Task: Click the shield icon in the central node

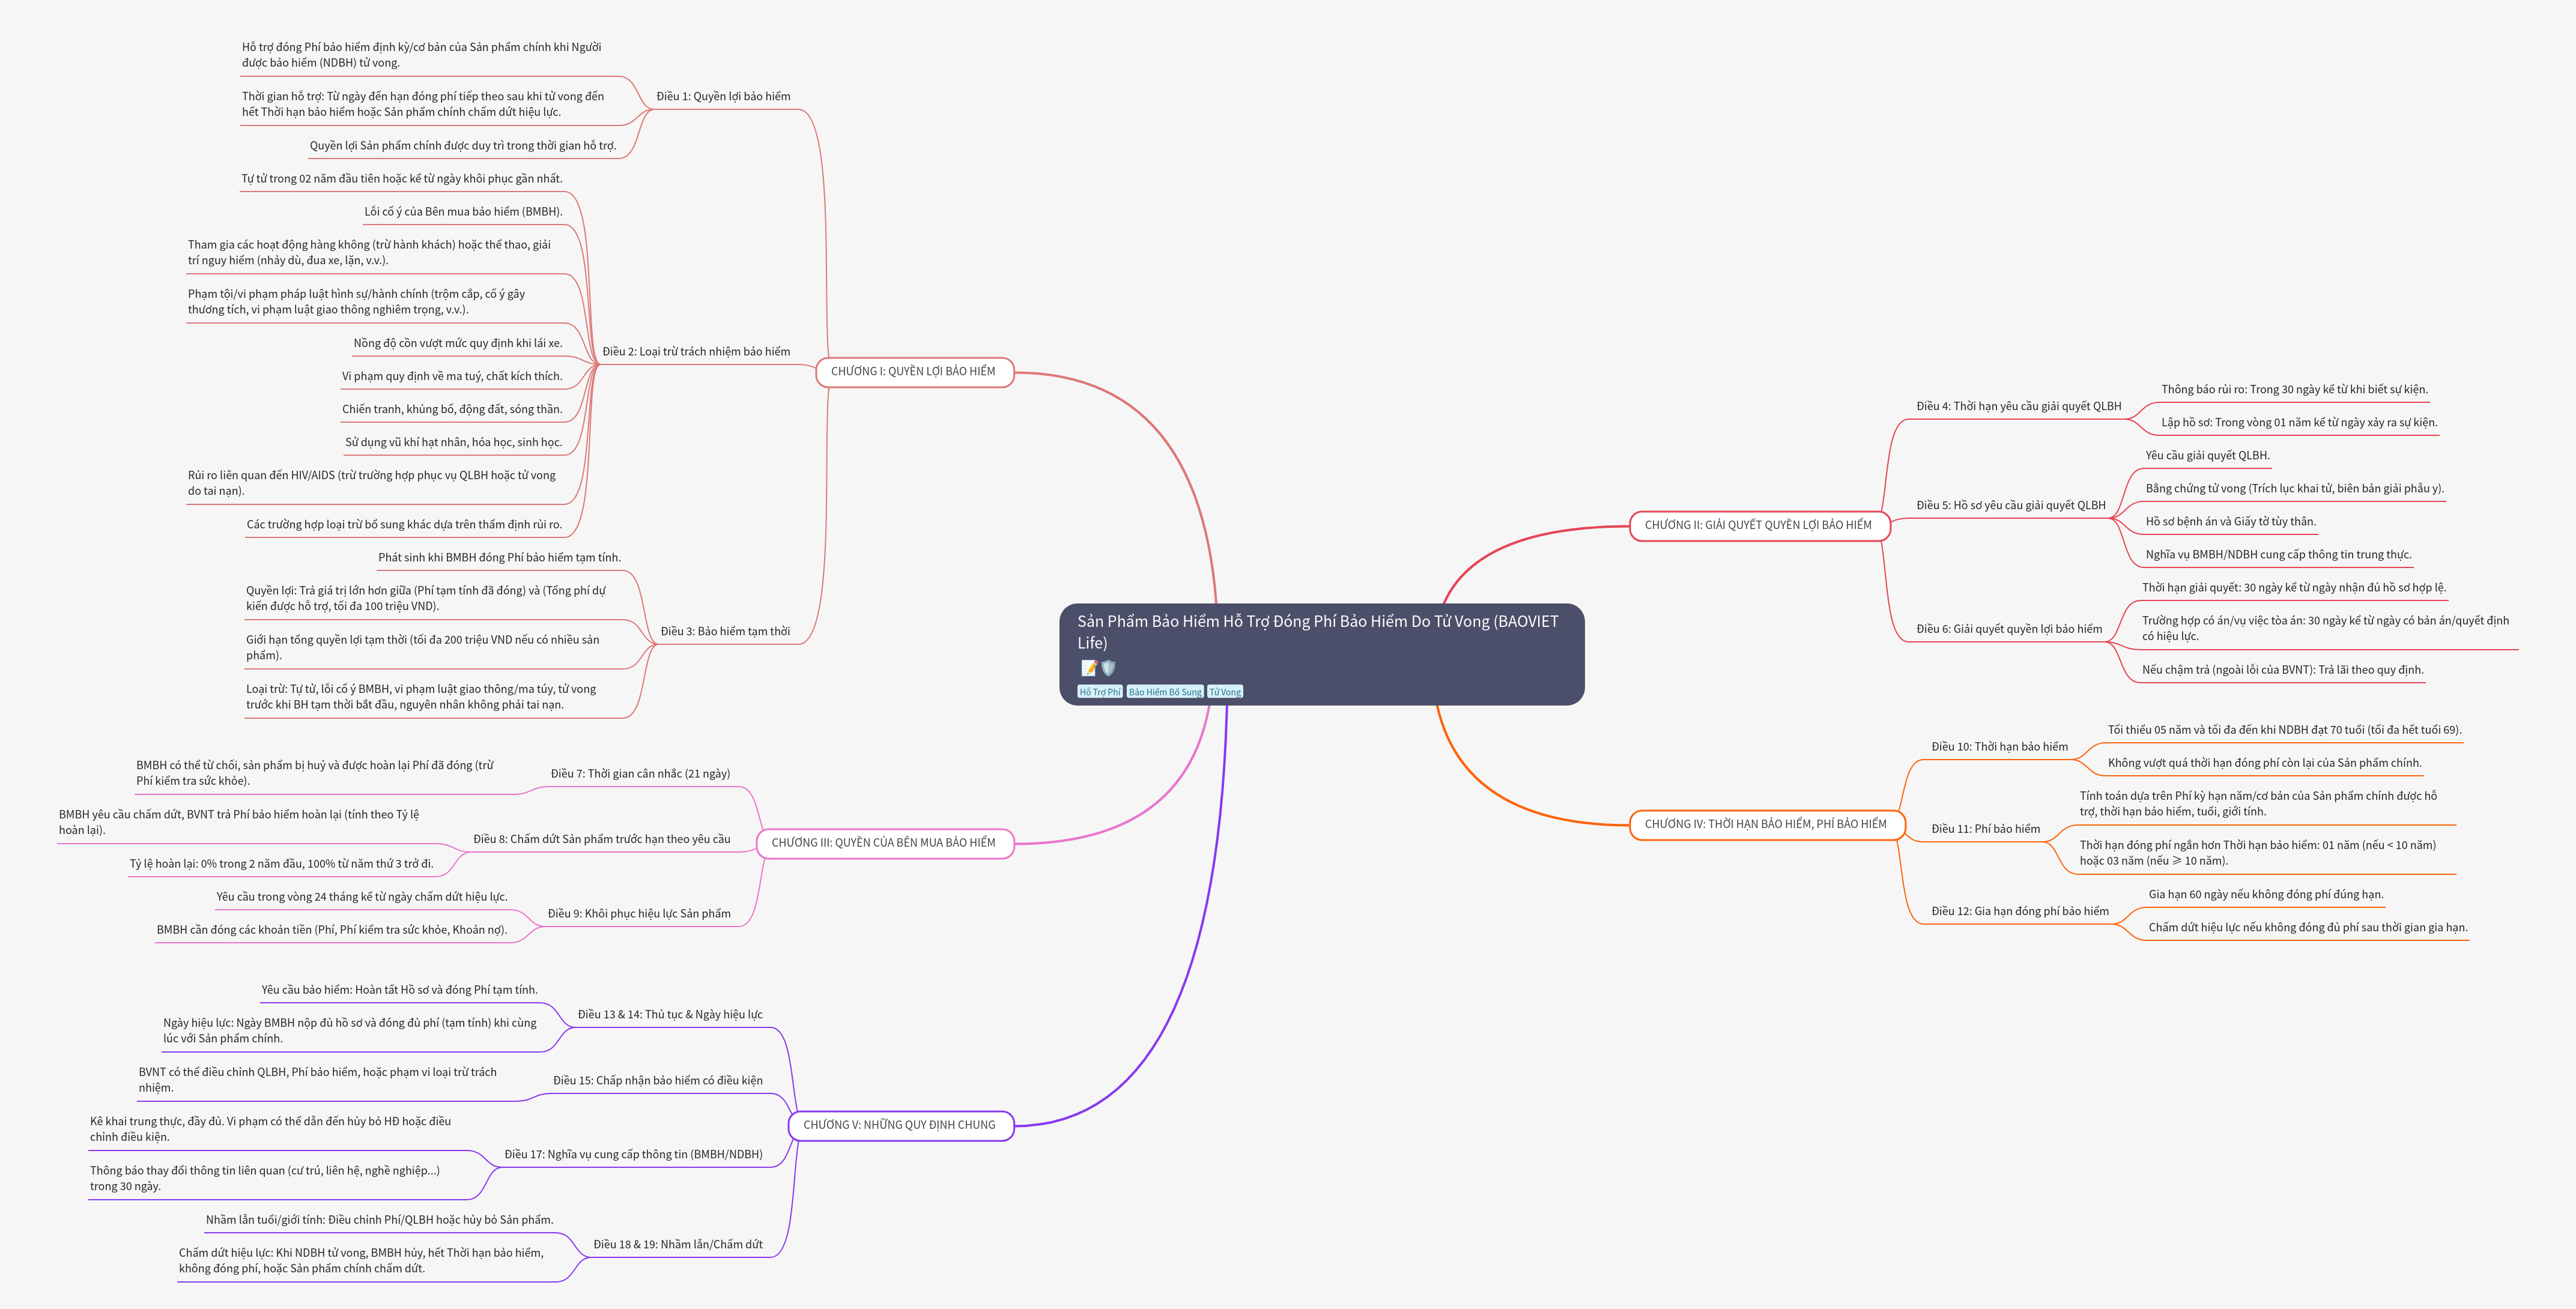Action: (x=1108, y=668)
